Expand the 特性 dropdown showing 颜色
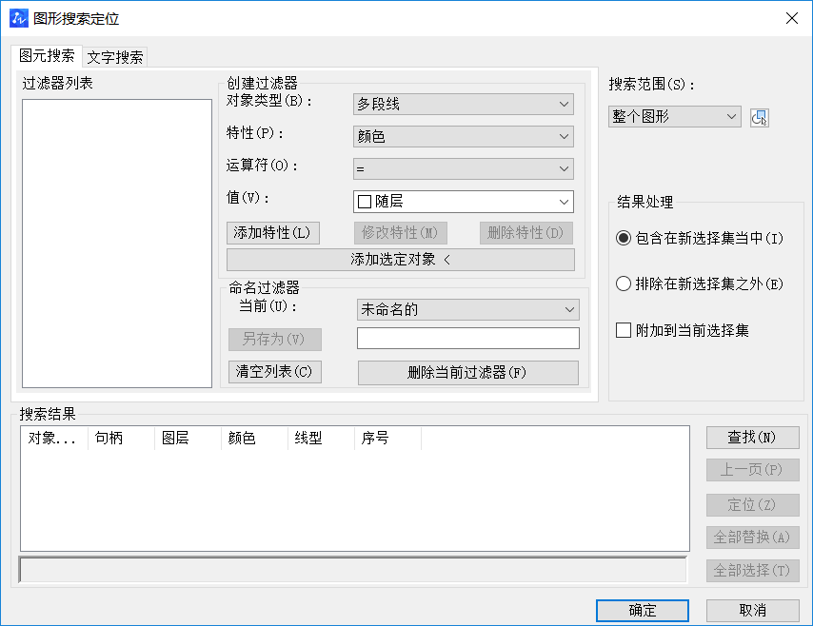This screenshot has width=813, height=626. point(463,137)
